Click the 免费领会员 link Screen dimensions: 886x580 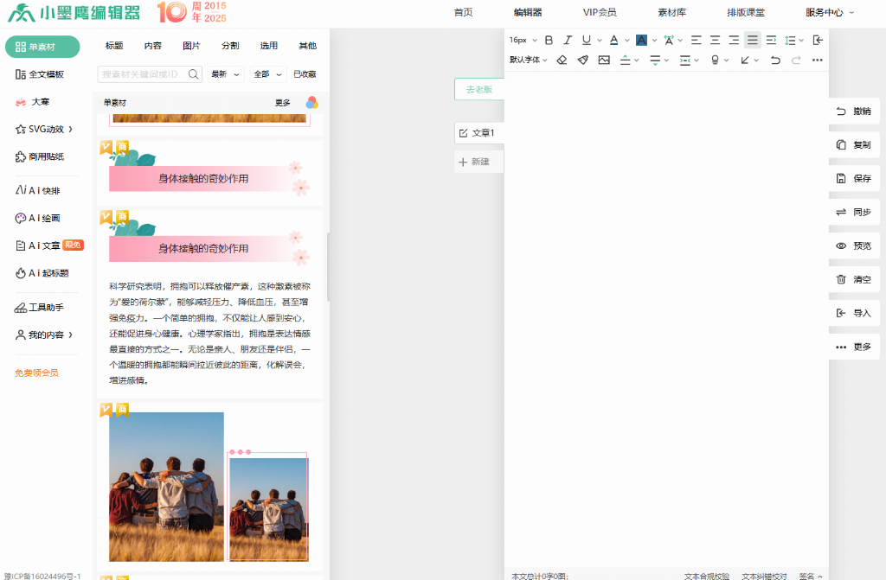[36, 373]
